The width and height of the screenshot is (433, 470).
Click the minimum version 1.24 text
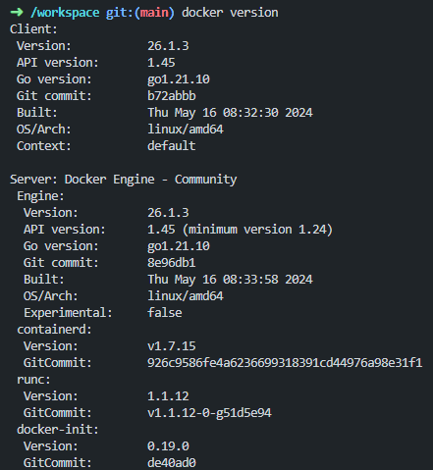[x=257, y=230]
